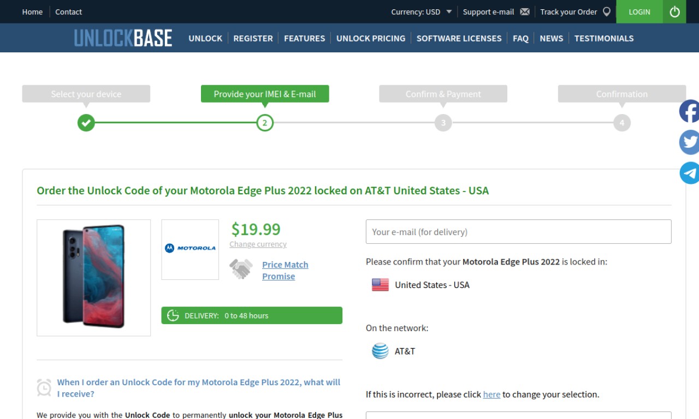Click the $19.99 price text
The width and height of the screenshot is (699, 419).
[256, 229]
